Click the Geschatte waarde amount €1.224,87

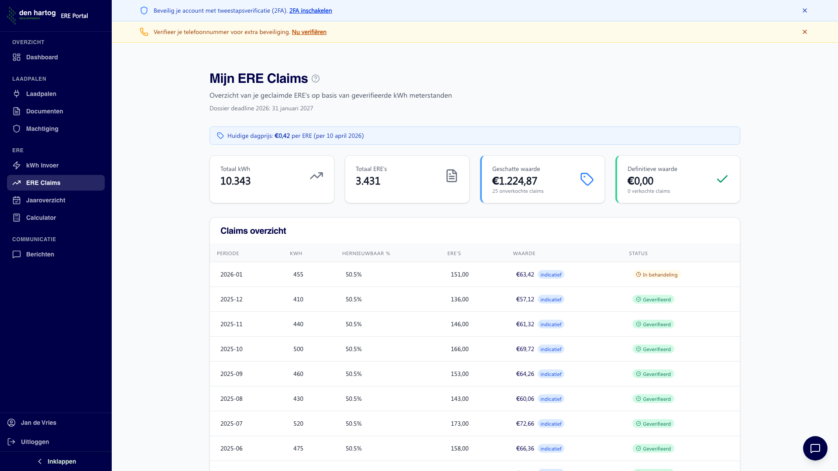(x=515, y=181)
